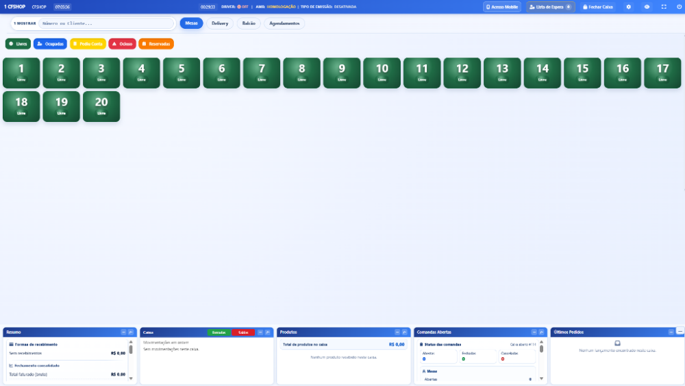Open table 17 tile
The height and width of the screenshot is (386, 685).
pos(662,73)
